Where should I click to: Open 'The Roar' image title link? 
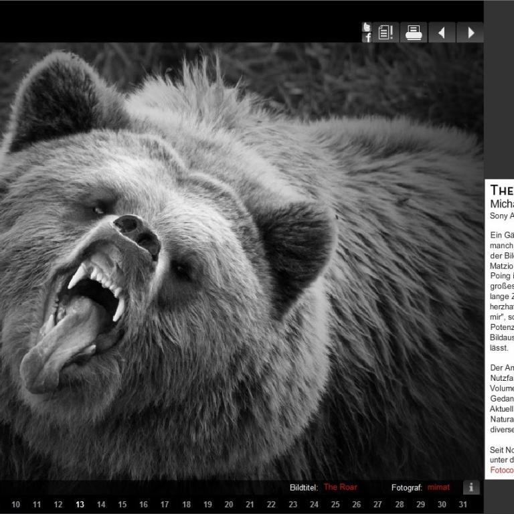coord(340,487)
